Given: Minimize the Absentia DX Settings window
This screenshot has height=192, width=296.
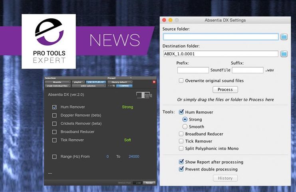Looking at the screenshot, I should [170, 20].
